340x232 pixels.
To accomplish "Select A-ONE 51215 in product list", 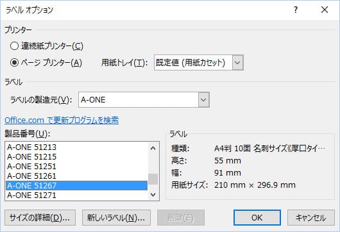I will tap(76, 156).
